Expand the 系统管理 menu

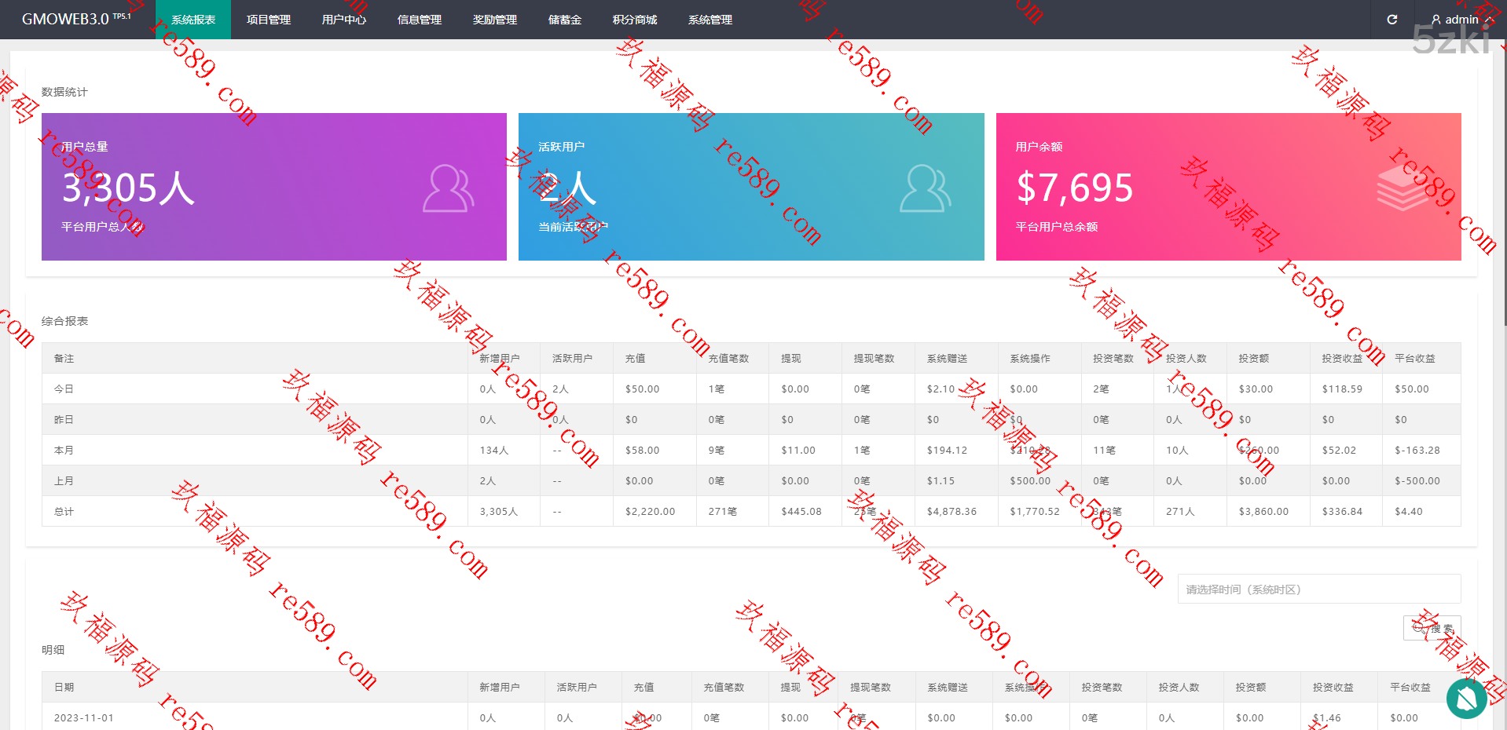(x=710, y=20)
